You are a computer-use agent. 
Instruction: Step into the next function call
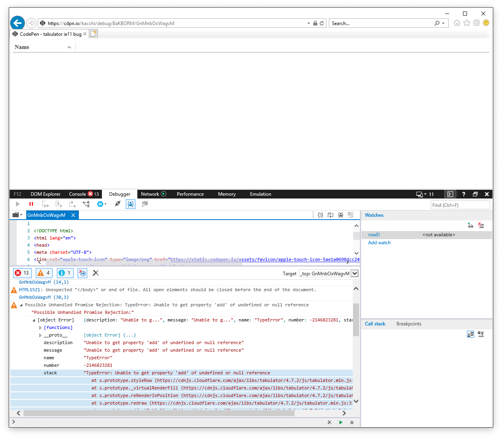(x=45, y=204)
